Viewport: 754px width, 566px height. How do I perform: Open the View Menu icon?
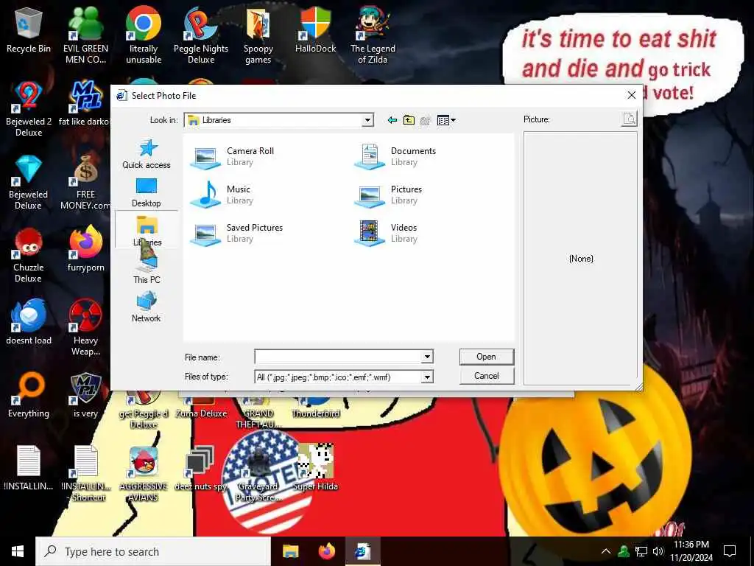pyautogui.click(x=445, y=120)
